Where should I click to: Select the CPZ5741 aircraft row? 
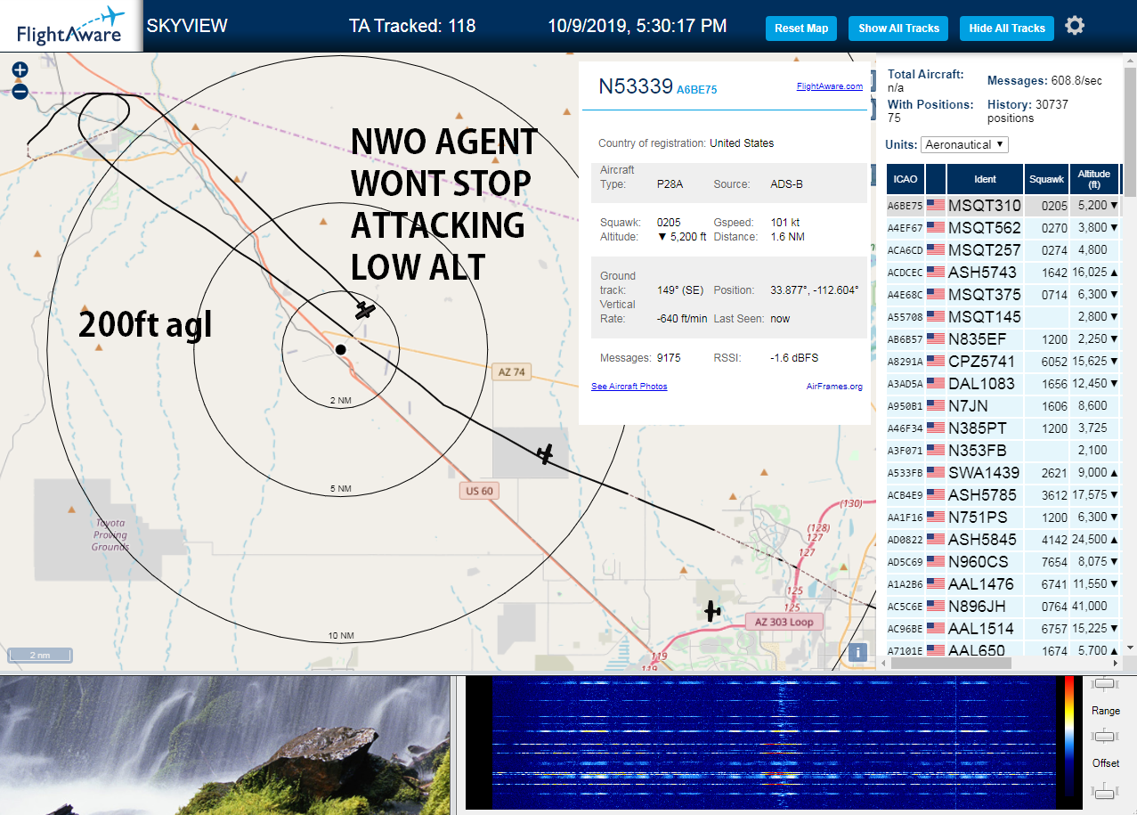(1003, 362)
